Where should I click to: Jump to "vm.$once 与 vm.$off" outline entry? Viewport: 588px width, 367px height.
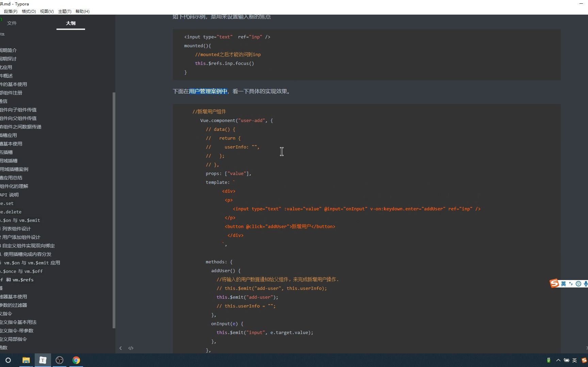point(22,271)
